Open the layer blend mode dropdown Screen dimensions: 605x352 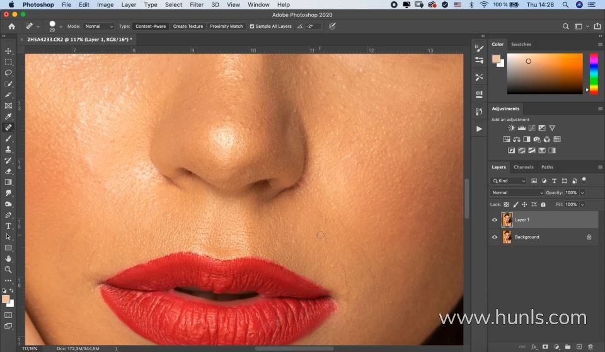coord(517,192)
